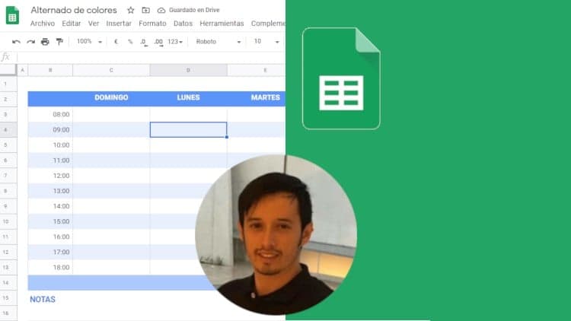
Task: Select the 15:00 cell
Action: (x=50, y=221)
